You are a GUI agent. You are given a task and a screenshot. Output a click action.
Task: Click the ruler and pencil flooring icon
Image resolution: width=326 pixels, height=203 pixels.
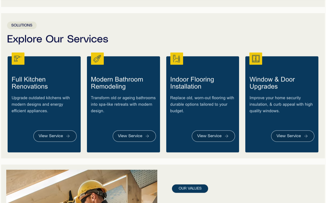pos(177,59)
